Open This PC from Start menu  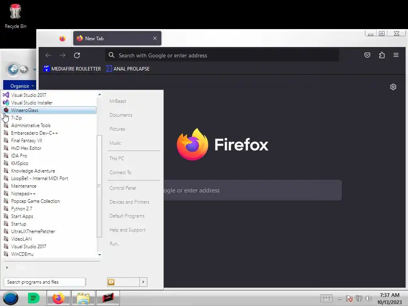pyautogui.click(x=117, y=158)
